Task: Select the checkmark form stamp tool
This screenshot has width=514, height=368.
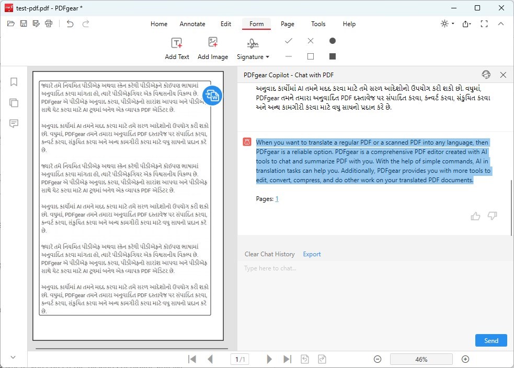Action: tap(288, 40)
